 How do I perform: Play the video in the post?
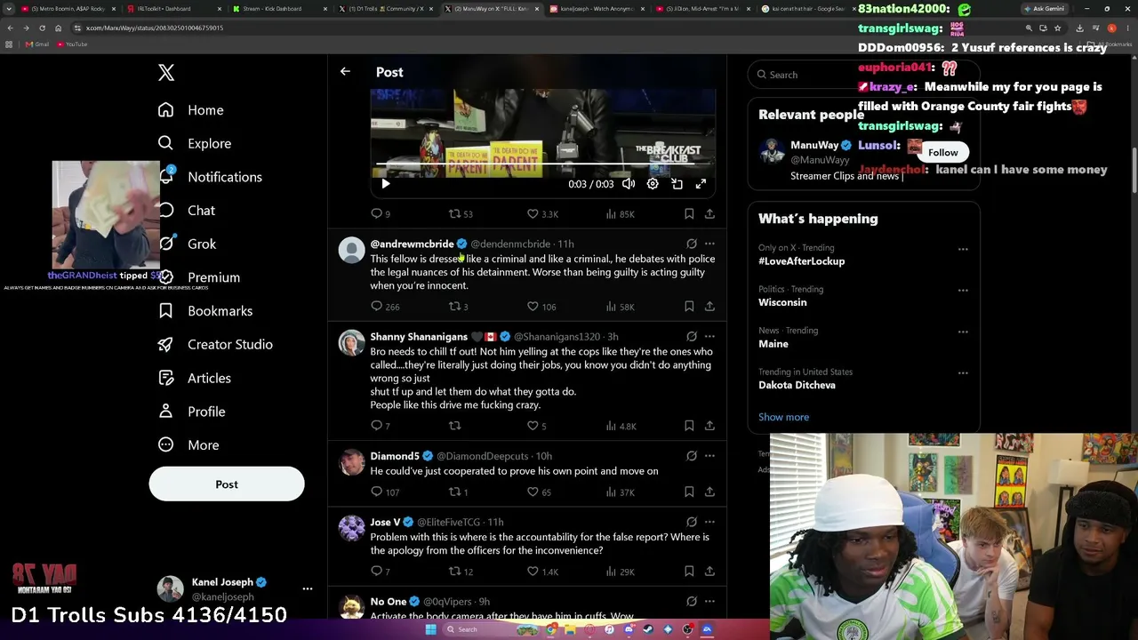[385, 184]
